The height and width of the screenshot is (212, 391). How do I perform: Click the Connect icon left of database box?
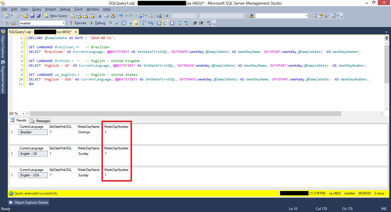point(7,23)
